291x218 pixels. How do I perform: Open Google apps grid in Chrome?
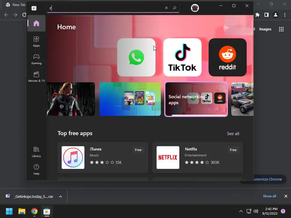coord(281,29)
